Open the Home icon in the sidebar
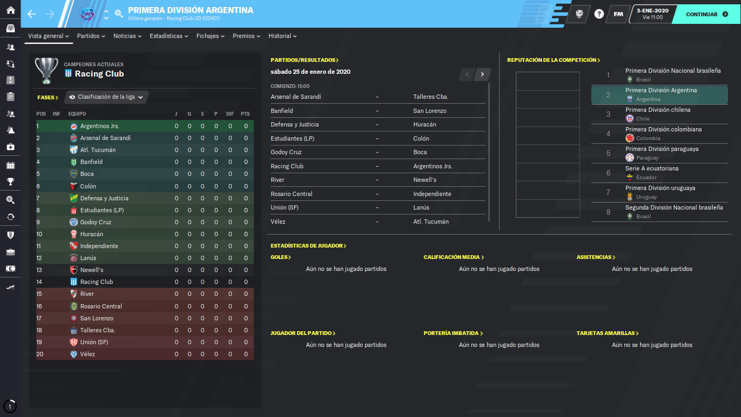The height and width of the screenshot is (417, 741). pos(10,10)
